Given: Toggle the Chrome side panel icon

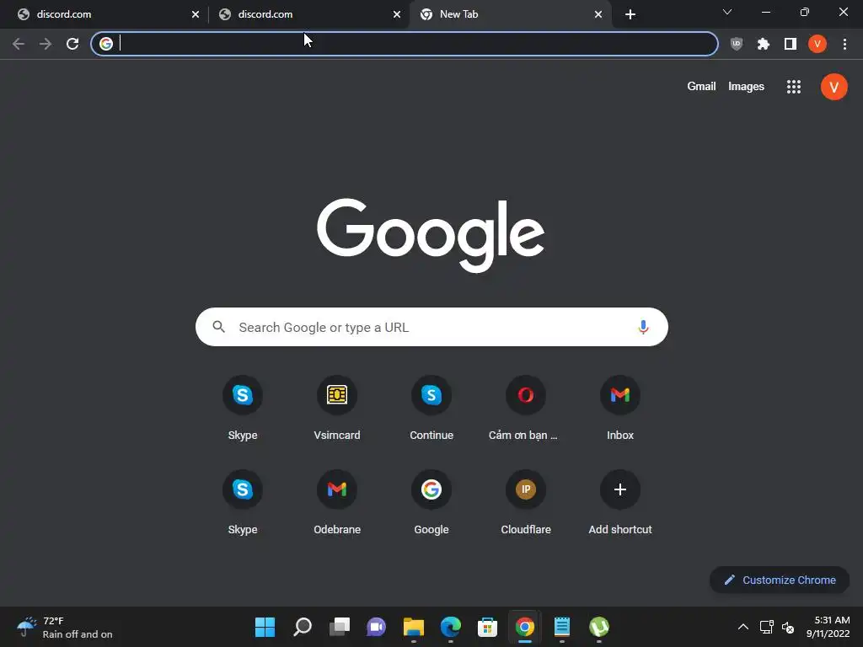Looking at the screenshot, I should click(791, 44).
